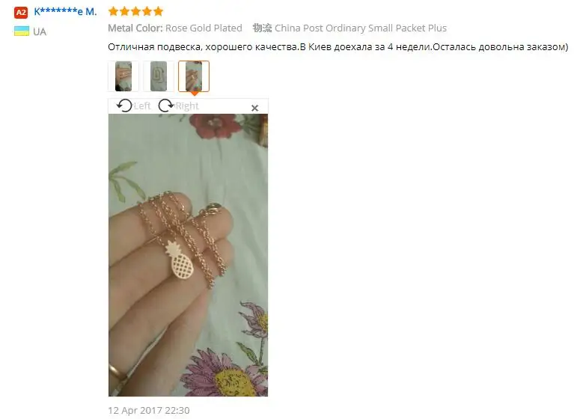Click the enlarged pineapple necklace photo
Viewport: 574px width, 419px height.
point(188,255)
